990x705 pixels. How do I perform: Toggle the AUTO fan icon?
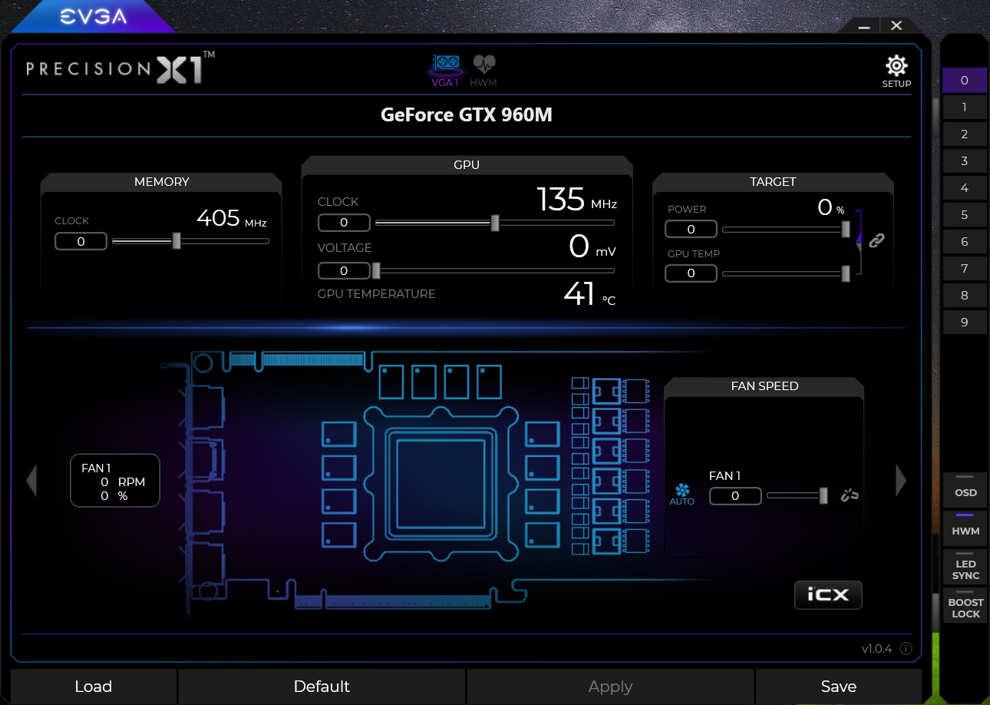point(681,494)
